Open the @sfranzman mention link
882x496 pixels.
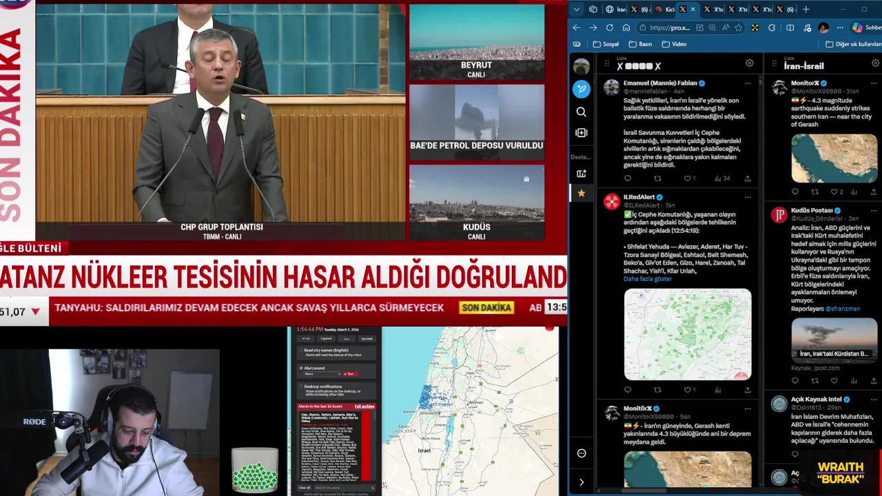(842, 309)
